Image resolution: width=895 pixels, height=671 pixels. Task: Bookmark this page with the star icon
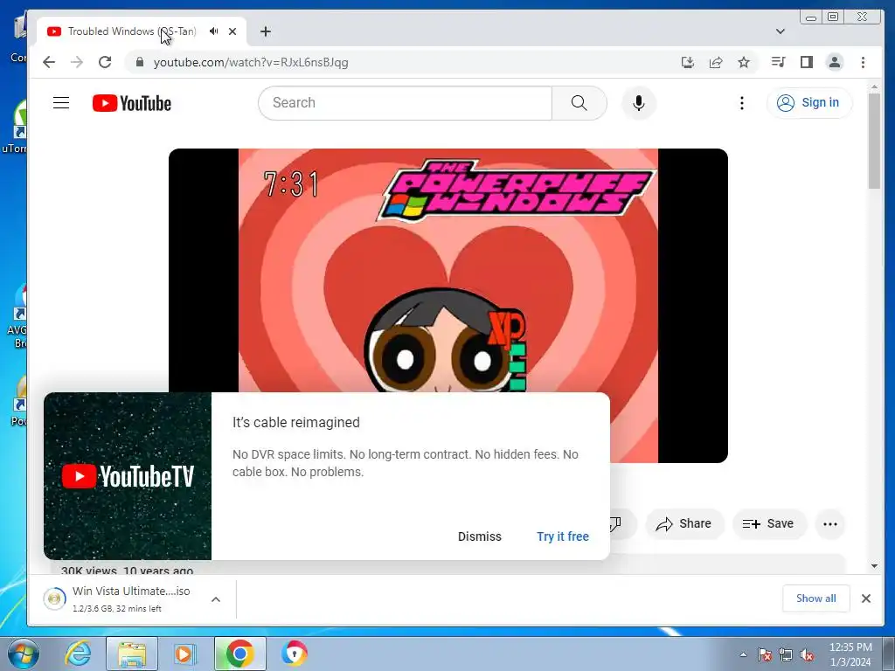[x=744, y=62]
